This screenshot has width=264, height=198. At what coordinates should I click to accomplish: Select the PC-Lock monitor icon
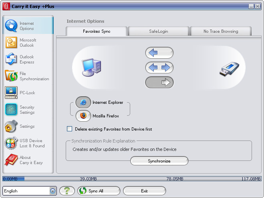11,93
